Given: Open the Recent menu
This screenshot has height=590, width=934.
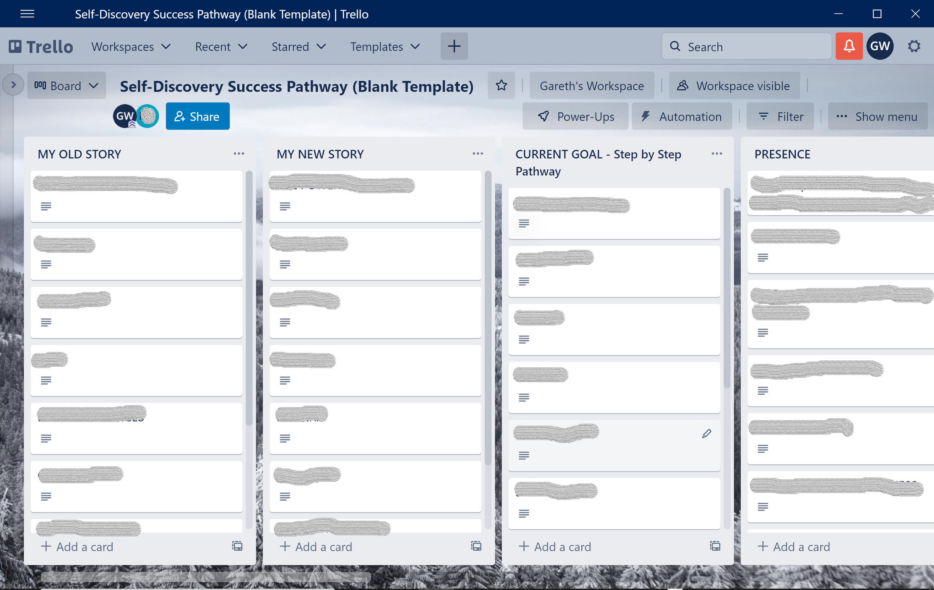Looking at the screenshot, I should pyautogui.click(x=221, y=47).
